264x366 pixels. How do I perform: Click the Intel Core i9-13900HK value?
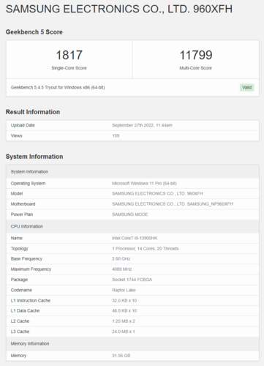point(135,238)
